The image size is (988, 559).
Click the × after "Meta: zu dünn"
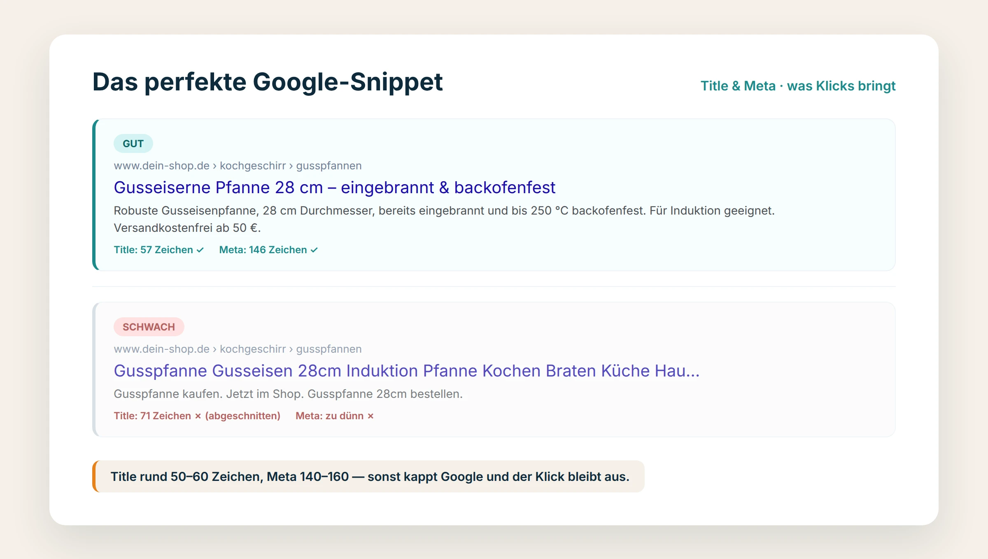pyautogui.click(x=370, y=416)
